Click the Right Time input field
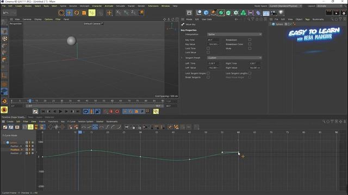The width and height of the screenshot is (348, 195). (x=255, y=63)
